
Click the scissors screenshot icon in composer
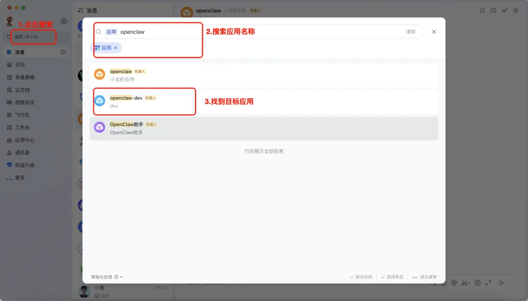tap(465, 283)
